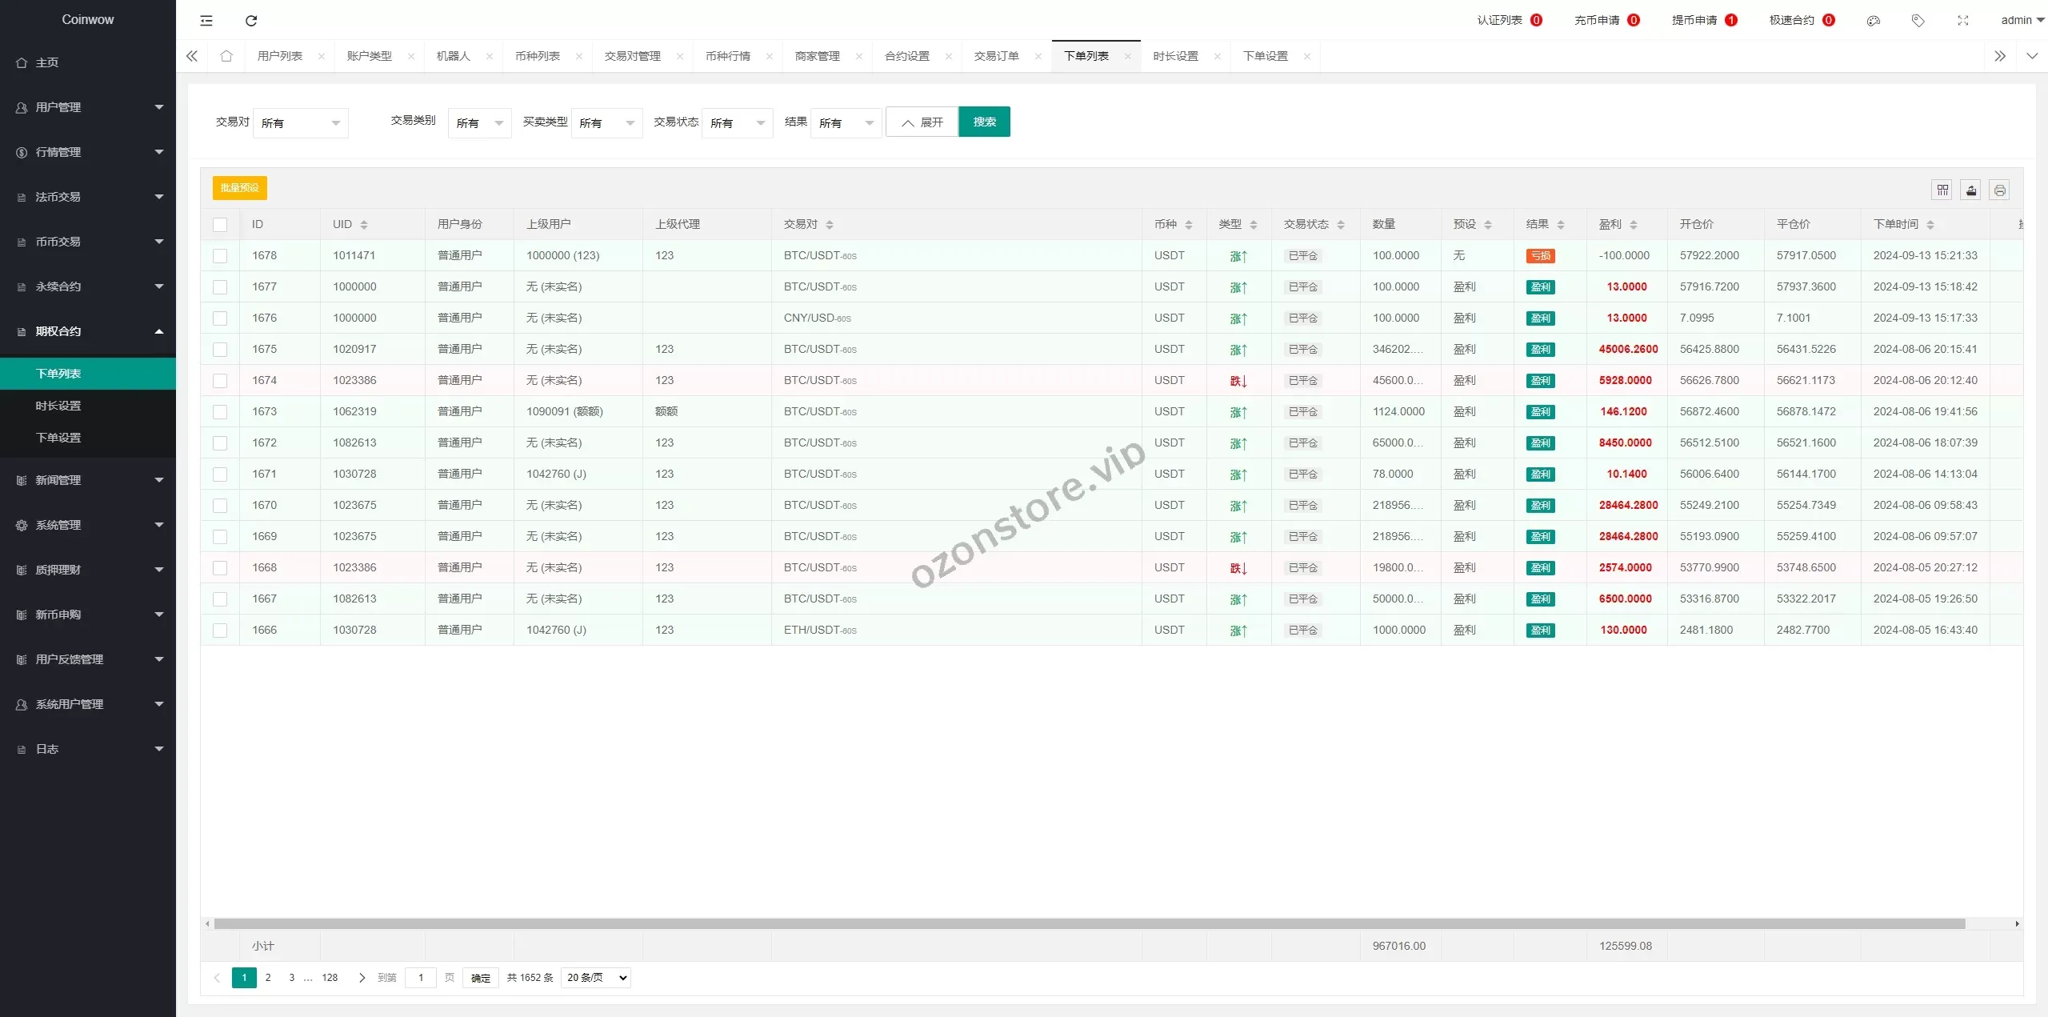Click the horizontal table scrollbar
This screenshot has height=1017, width=2048.
(x=1088, y=923)
